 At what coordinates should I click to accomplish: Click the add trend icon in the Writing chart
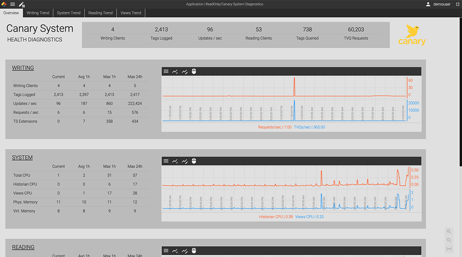coord(175,71)
